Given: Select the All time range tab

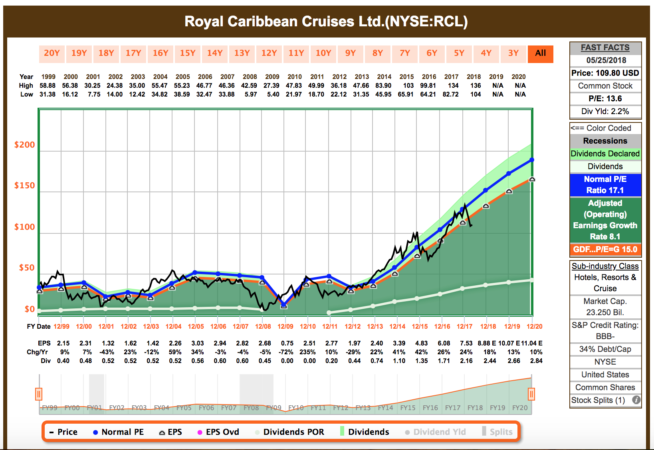Looking at the screenshot, I should click(x=541, y=54).
